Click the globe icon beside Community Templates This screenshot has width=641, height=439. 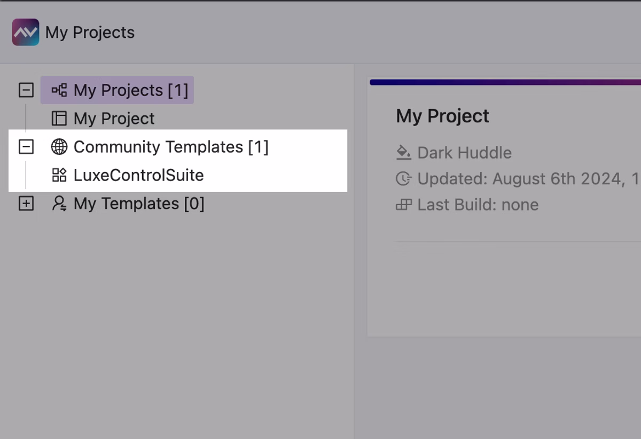tap(60, 147)
